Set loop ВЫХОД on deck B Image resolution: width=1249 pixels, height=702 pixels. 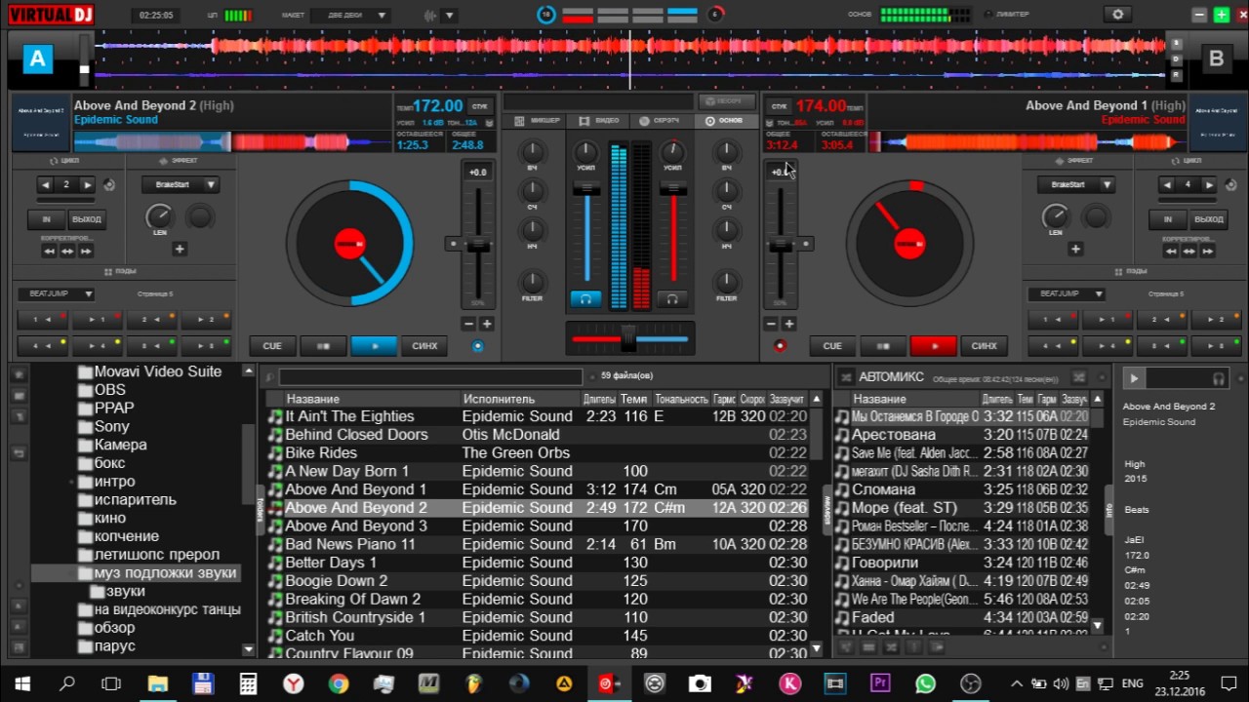point(1208,219)
